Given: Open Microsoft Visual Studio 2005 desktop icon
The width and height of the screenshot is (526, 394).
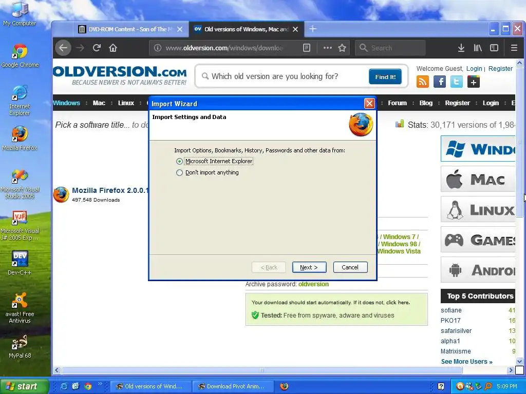Looking at the screenshot, I should click(20, 183).
